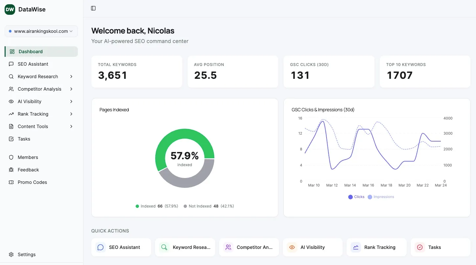Screen dimensions: 476x265
Task: Open Feedback using the bug icon
Action: click(11, 169)
